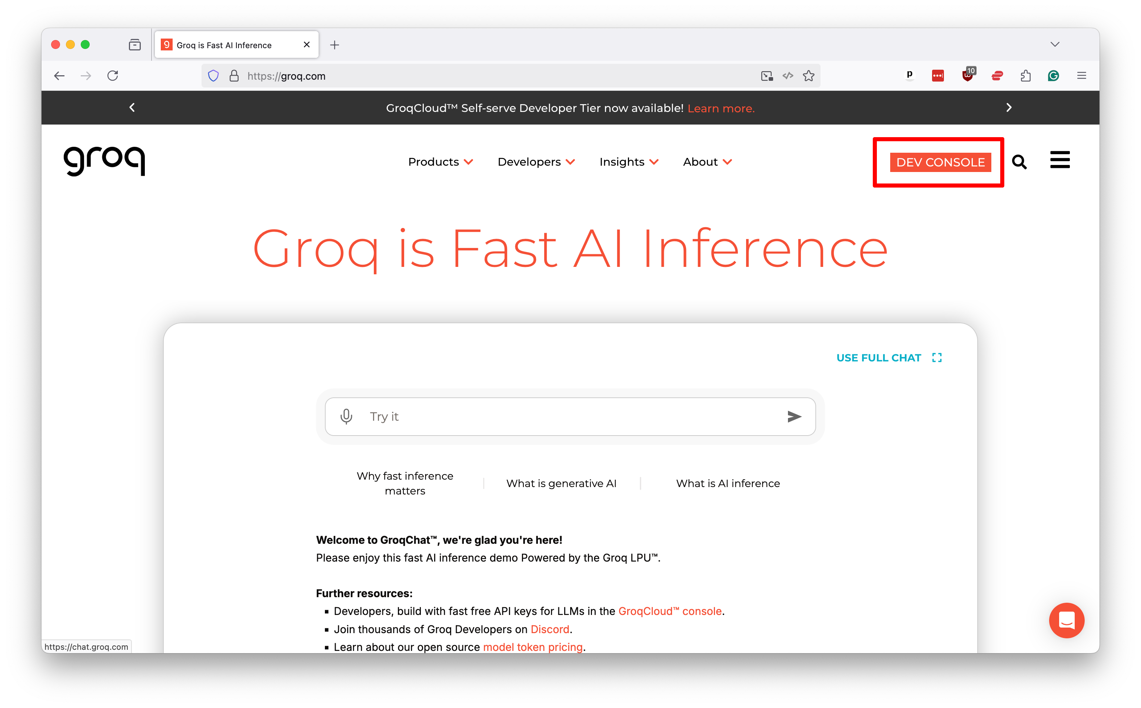Open the list all tabs chevron
The width and height of the screenshot is (1141, 708).
(1054, 44)
